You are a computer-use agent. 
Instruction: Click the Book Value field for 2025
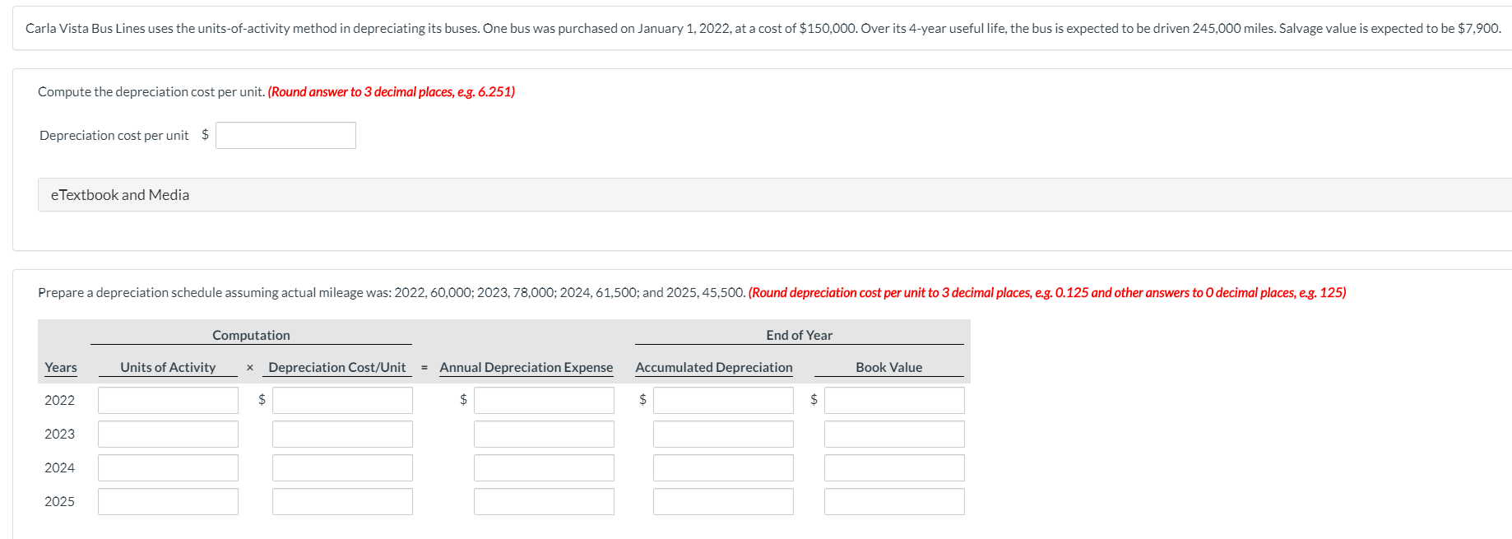click(893, 501)
